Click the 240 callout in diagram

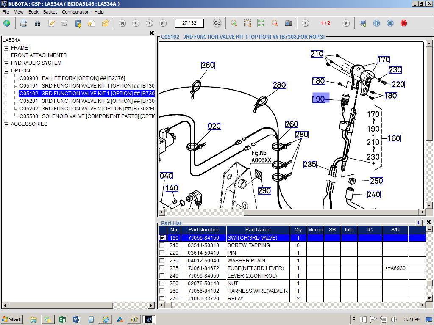click(x=374, y=194)
